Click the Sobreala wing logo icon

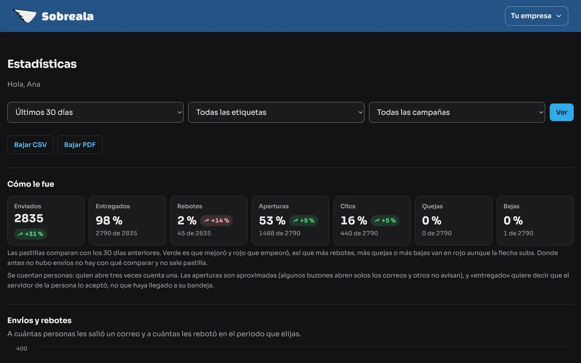25,16
